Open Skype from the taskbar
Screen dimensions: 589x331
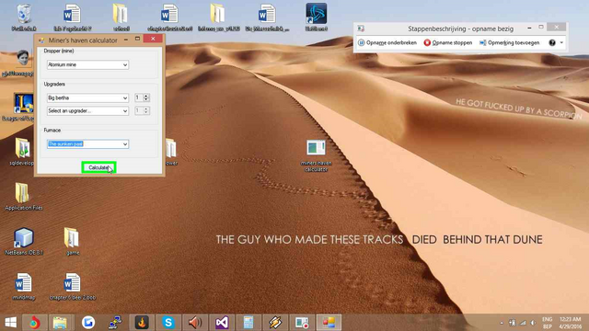(x=168, y=323)
